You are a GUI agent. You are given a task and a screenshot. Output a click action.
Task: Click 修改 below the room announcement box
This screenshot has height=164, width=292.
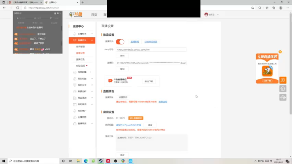122,155
